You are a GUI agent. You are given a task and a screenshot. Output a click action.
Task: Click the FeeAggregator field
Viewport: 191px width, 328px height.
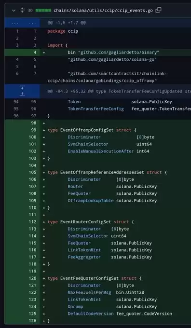pos(84,257)
